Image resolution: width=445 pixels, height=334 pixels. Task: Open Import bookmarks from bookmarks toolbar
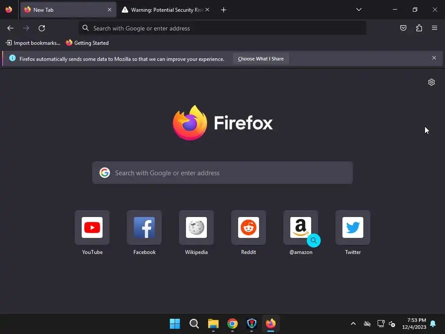point(33,43)
